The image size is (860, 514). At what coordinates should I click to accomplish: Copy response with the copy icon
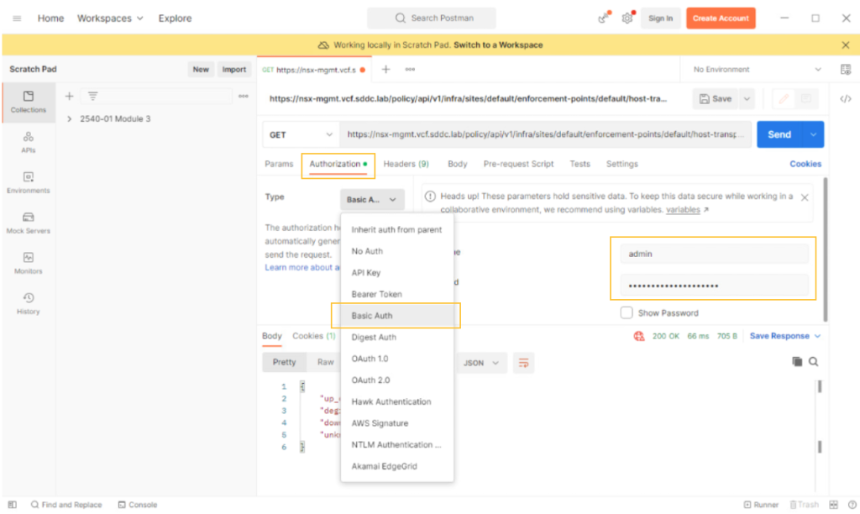797,361
